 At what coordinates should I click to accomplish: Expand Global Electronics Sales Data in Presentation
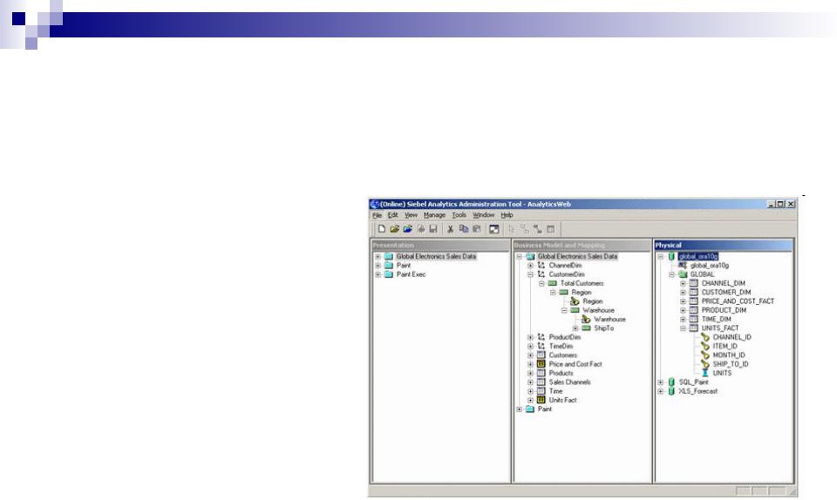click(378, 256)
